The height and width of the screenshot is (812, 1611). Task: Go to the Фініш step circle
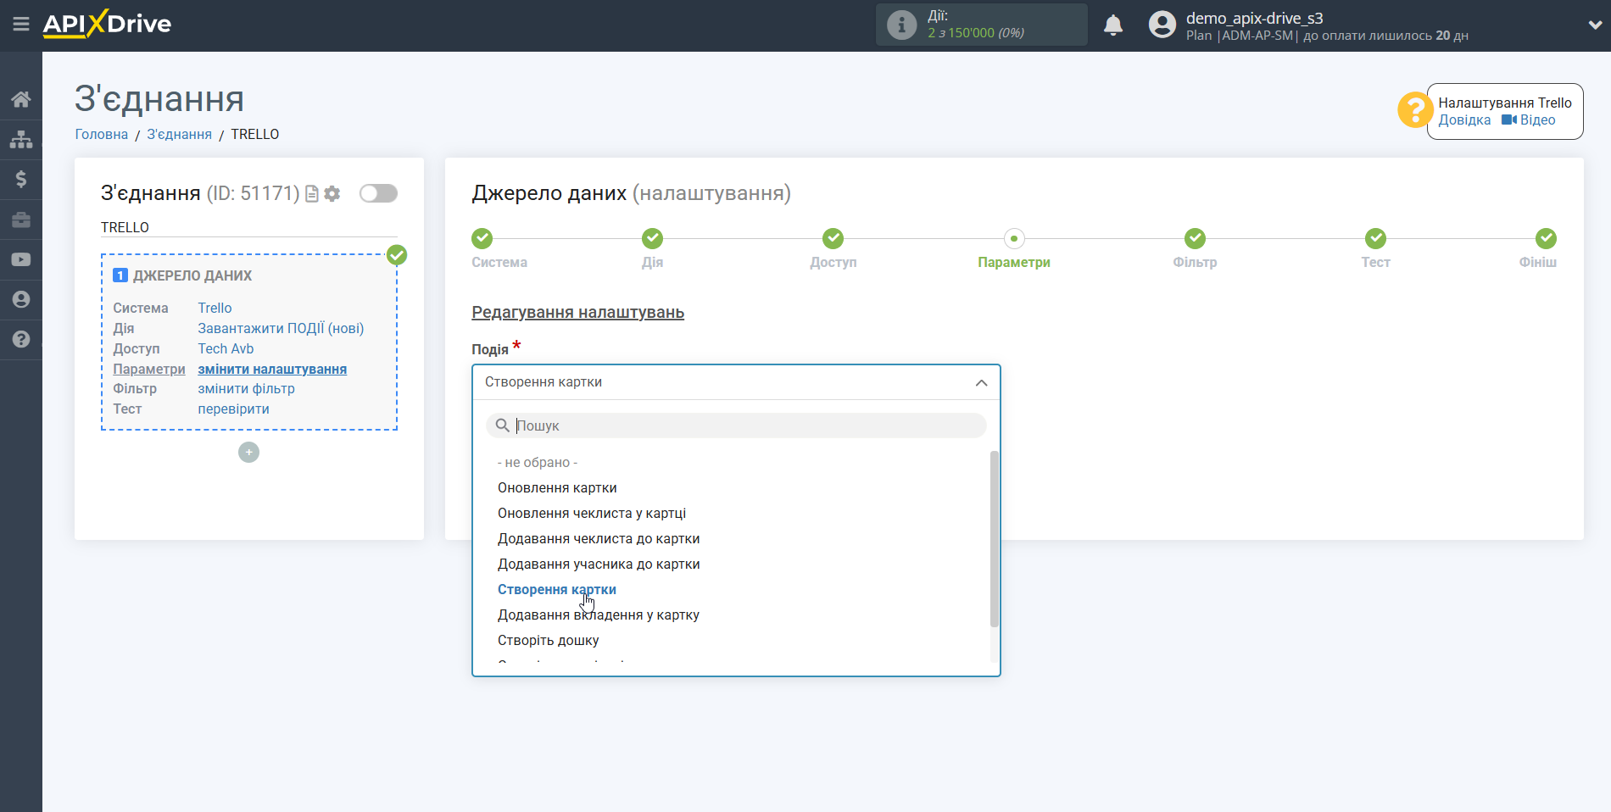[x=1546, y=238]
